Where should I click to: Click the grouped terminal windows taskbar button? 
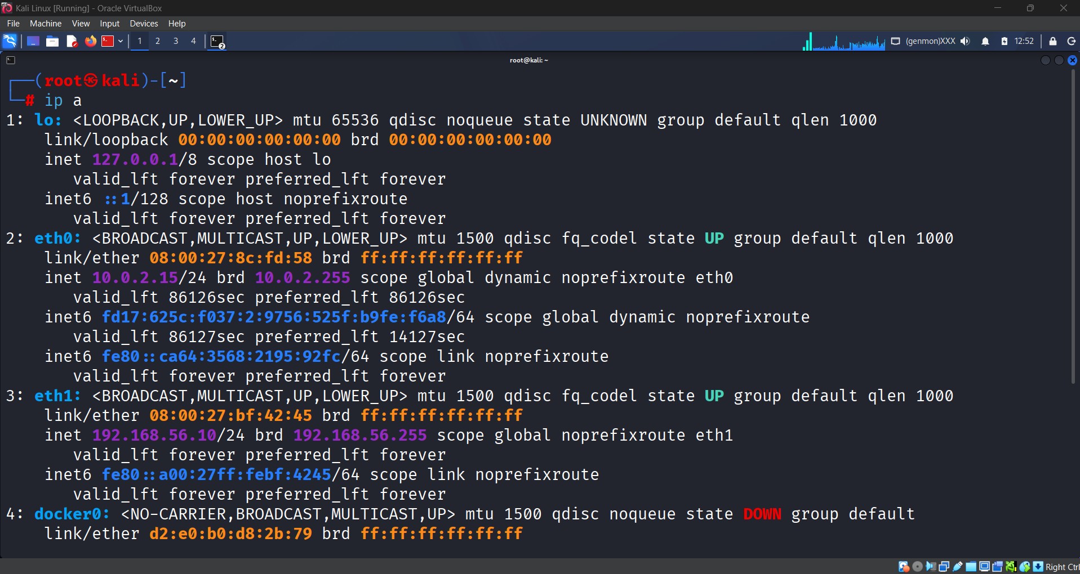coord(217,42)
